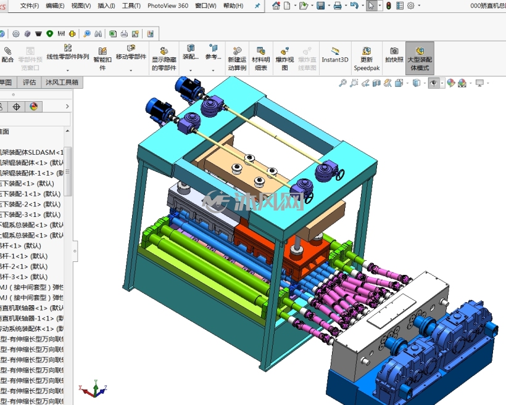The width and height of the screenshot is (506, 405).
Task: Open the 帮助(H) Help menu
Action: [233, 6]
